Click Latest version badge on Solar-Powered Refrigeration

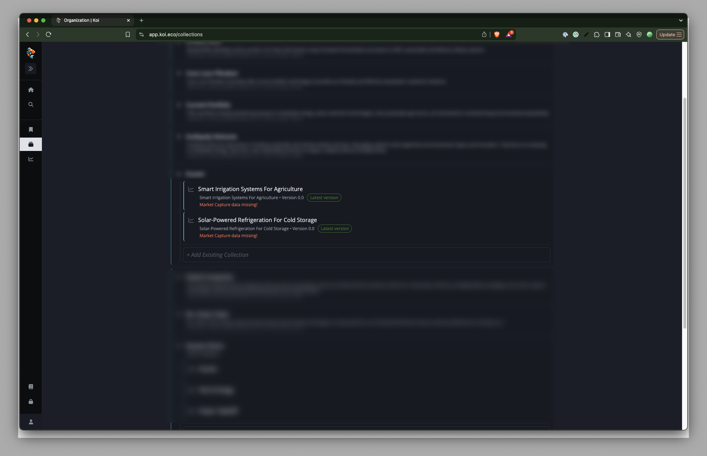click(x=334, y=229)
